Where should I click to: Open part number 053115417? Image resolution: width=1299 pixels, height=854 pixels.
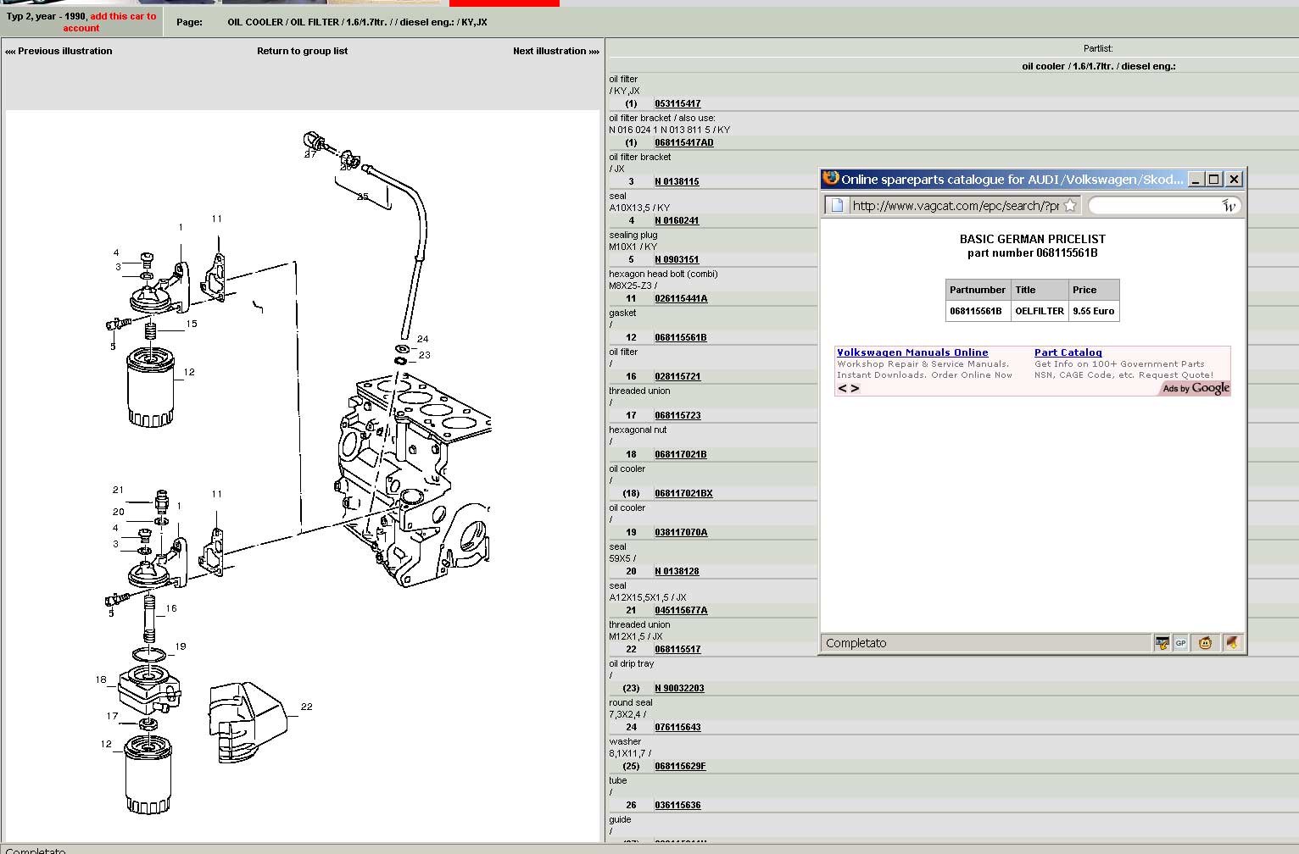click(x=677, y=103)
